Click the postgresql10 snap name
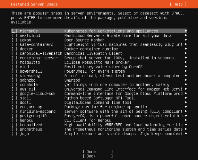Viewport: 198px width, 160px height. coord(33,116)
